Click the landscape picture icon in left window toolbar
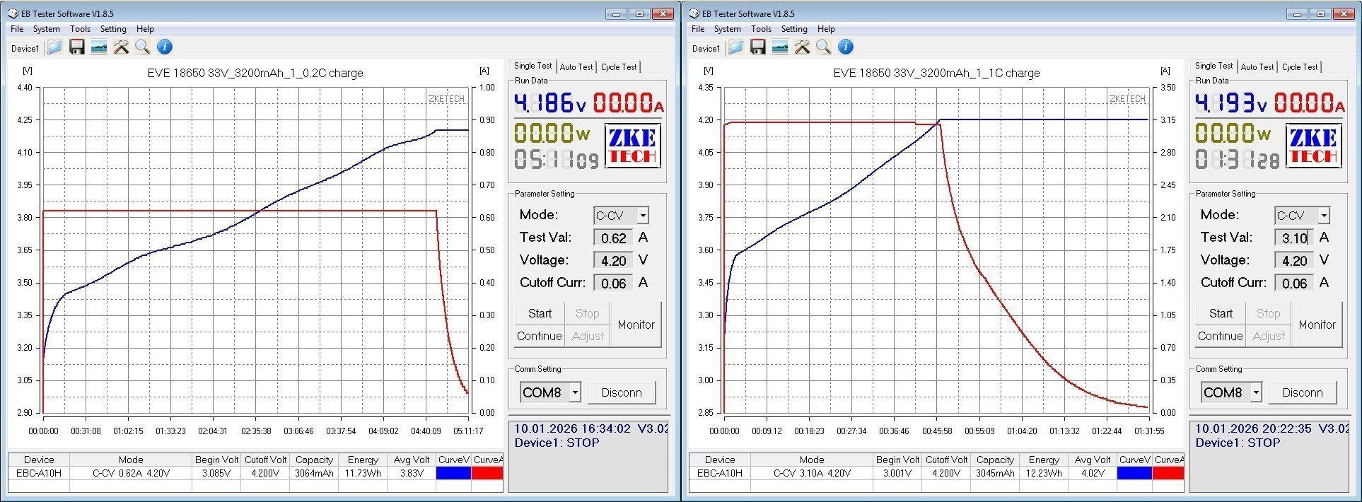Viewport: 1362px width, 502px height. (99, 47)
